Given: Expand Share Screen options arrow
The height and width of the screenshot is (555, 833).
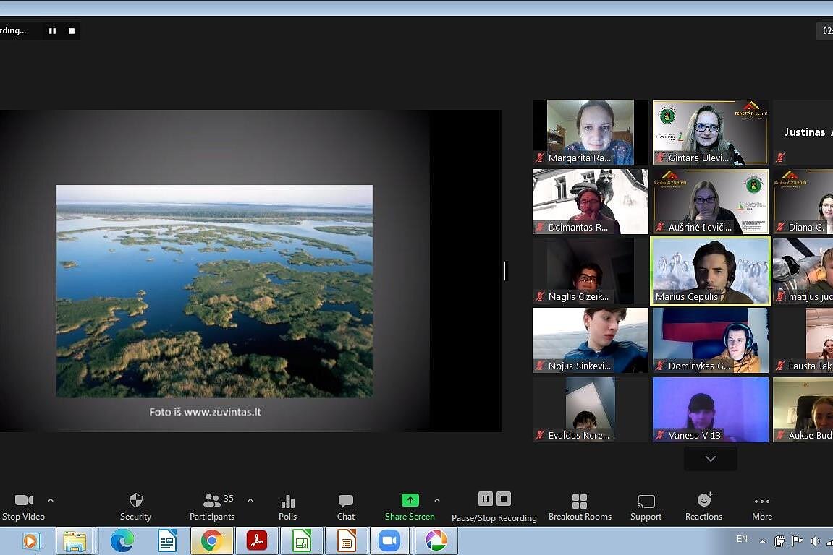Looking at the screenshot, I should pyautogui.click(x=437, y=500).
